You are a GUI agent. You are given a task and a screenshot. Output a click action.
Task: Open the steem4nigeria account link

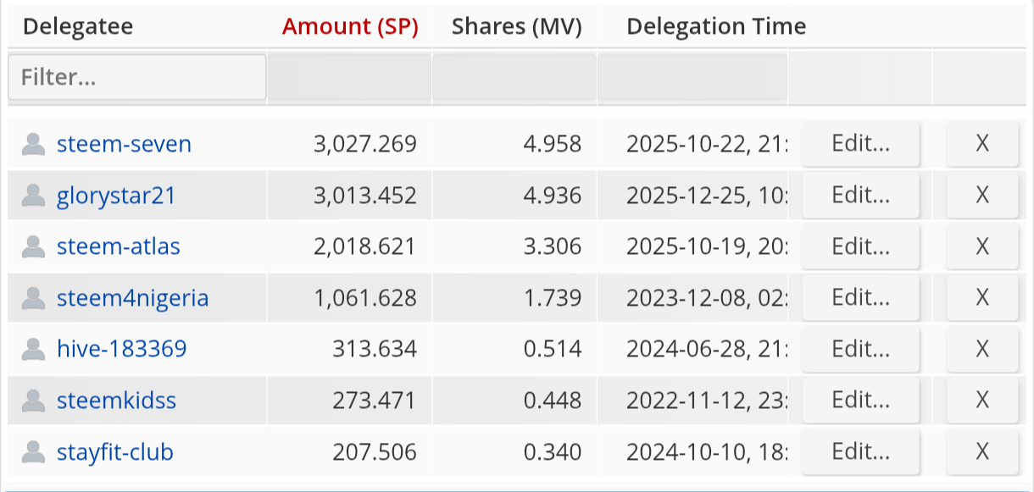point(132,298)
